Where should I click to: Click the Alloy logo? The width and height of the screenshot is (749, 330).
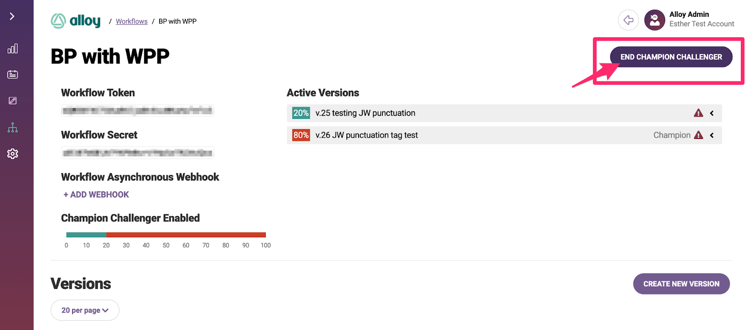point(75,21)
